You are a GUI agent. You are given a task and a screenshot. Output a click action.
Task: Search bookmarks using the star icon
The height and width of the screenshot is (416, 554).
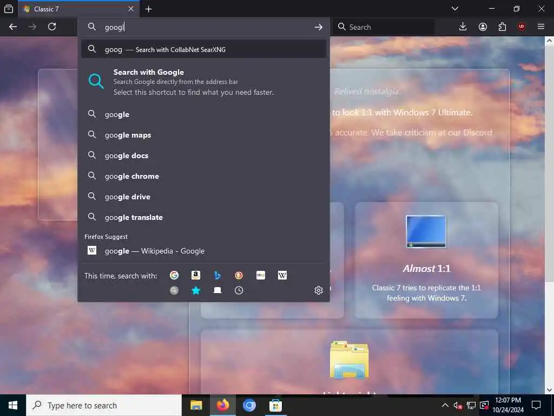pos(196,290)
